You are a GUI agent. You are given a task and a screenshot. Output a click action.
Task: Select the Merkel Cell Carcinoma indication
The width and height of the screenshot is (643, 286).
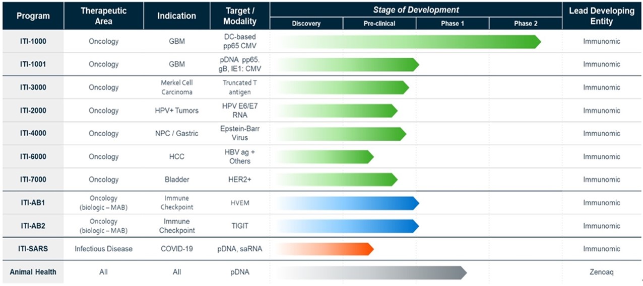[177, 87]
